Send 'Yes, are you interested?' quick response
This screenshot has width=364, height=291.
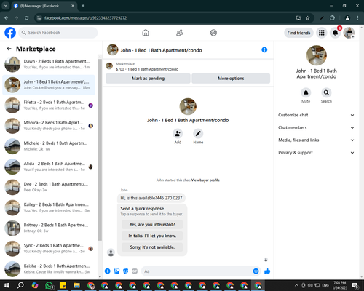tap(152, 225)
